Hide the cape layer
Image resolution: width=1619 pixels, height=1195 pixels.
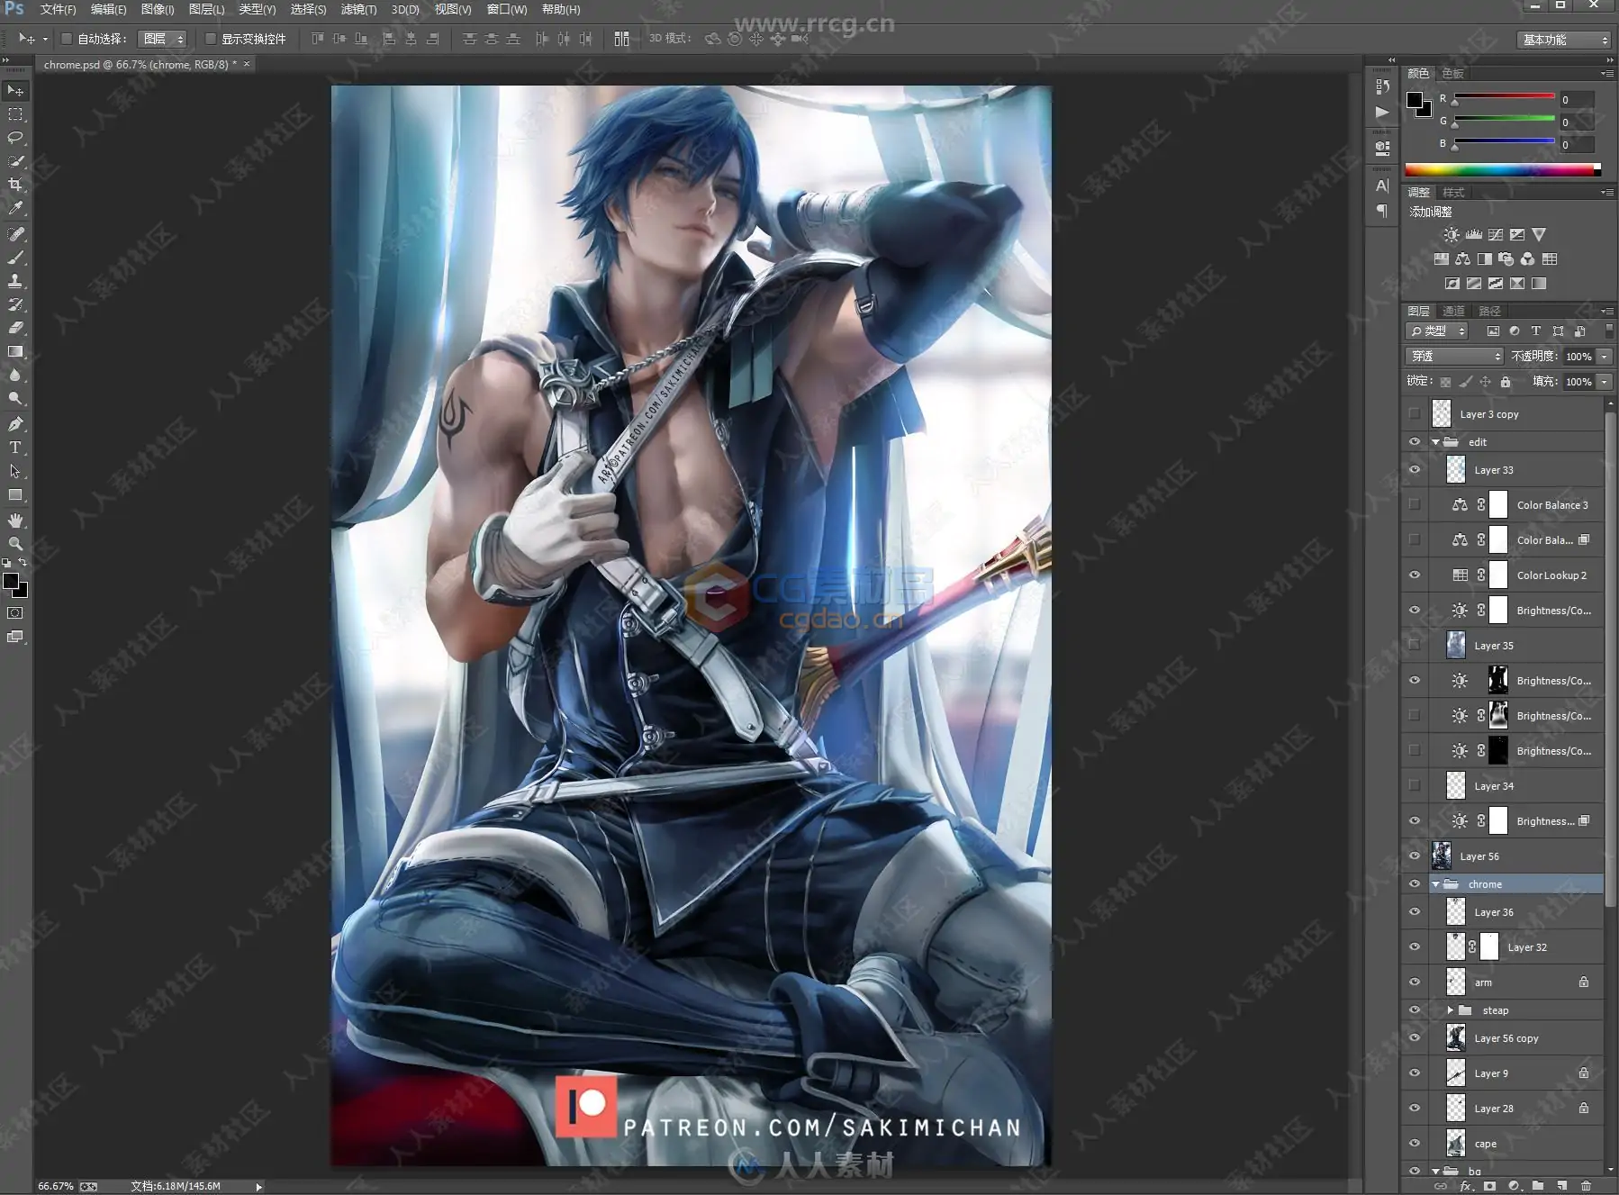click(x=1415, y=1144)
